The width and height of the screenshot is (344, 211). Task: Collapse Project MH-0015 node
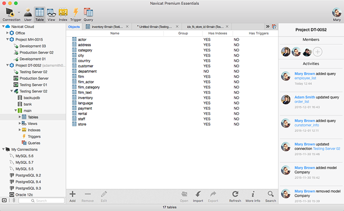point(7,39)
